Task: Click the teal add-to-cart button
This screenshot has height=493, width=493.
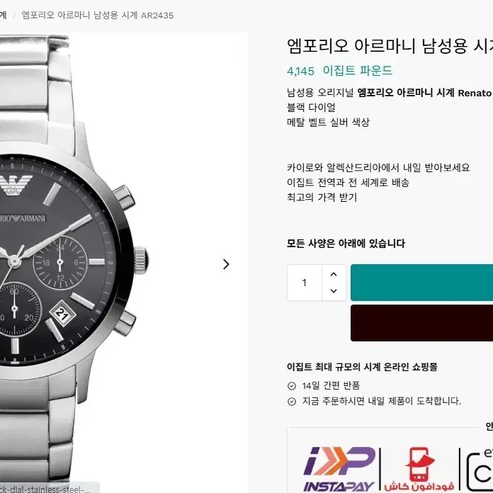Action: pos(421,283)
